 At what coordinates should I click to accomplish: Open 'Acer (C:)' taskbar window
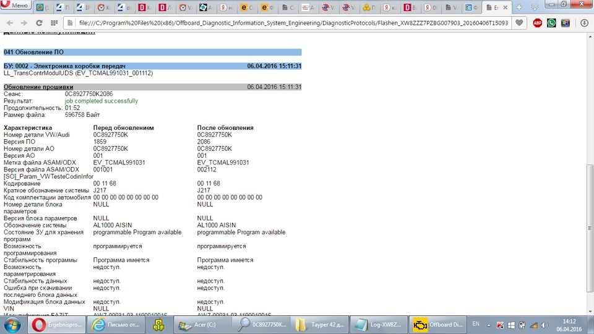(202, 325)
